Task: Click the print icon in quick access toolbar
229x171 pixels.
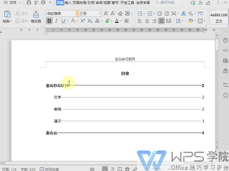Action: pos(43,3)
